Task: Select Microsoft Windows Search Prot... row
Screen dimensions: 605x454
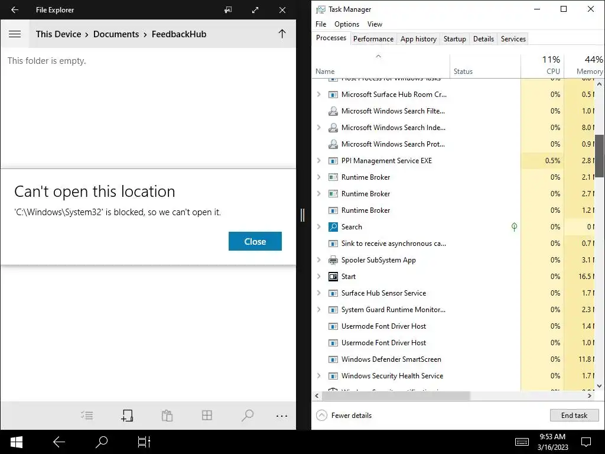Action: pyautogui.click(x=454, y=144)
